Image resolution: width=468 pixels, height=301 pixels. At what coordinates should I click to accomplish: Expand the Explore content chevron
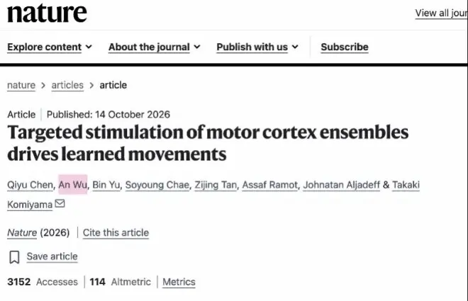[89, 47]
